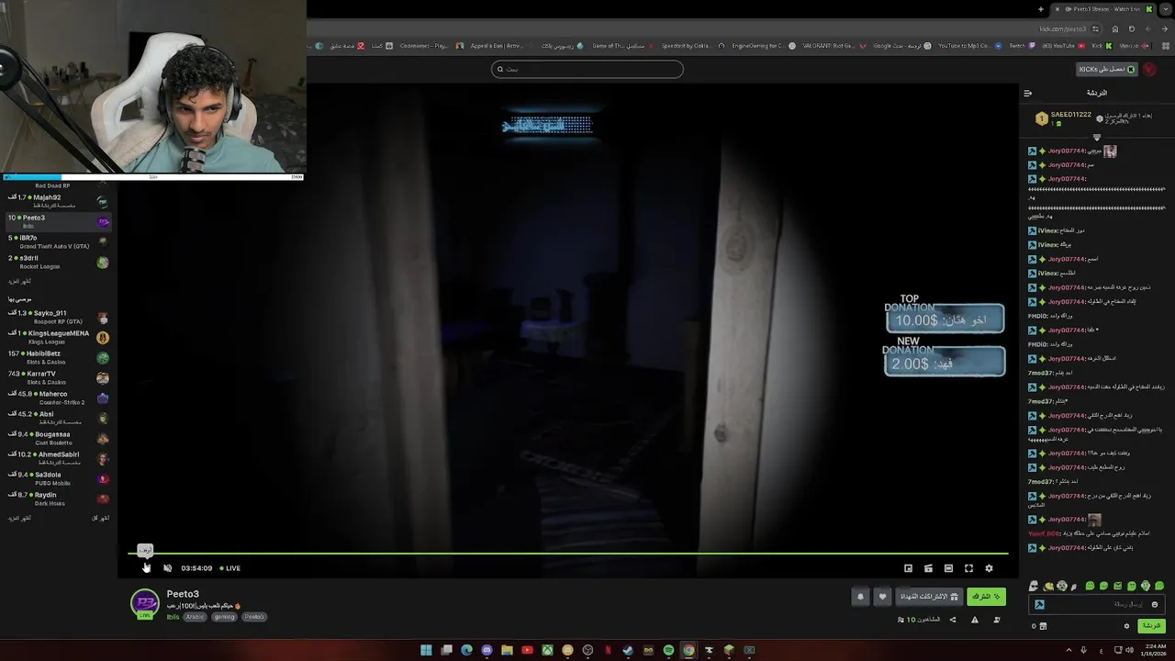
Task: Toggle the notifications bell for Peeto3
Action: (x=860, y=597)
